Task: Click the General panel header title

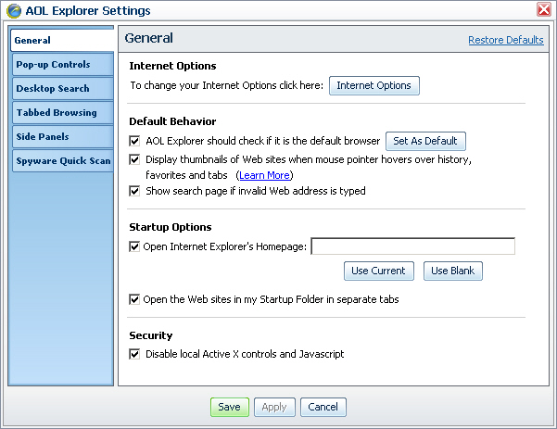Action: pos(149,38)
